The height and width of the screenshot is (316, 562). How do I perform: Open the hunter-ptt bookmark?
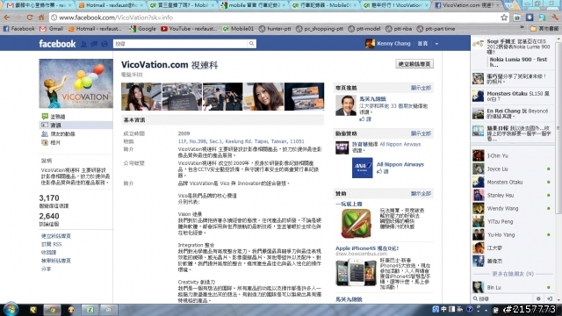(275, 29)
